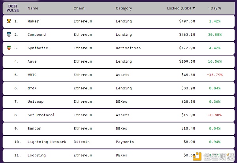Click the DEFI PULSE logo in header
The height and width of the screenshot is (163, 237).
[x=13, y=8]
